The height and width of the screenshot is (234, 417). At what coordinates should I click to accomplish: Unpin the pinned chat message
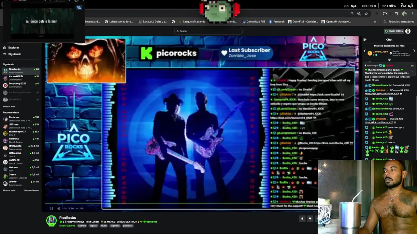click(412, 66)
